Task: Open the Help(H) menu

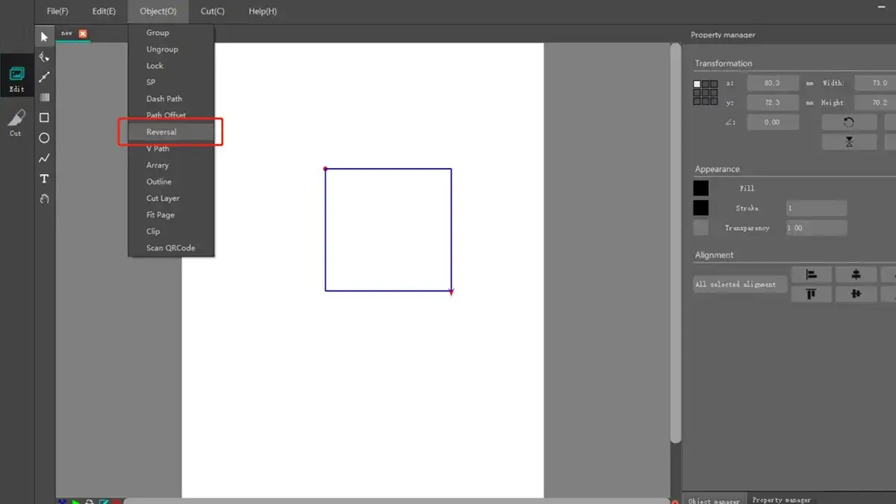Action: [x=263, y=11]
